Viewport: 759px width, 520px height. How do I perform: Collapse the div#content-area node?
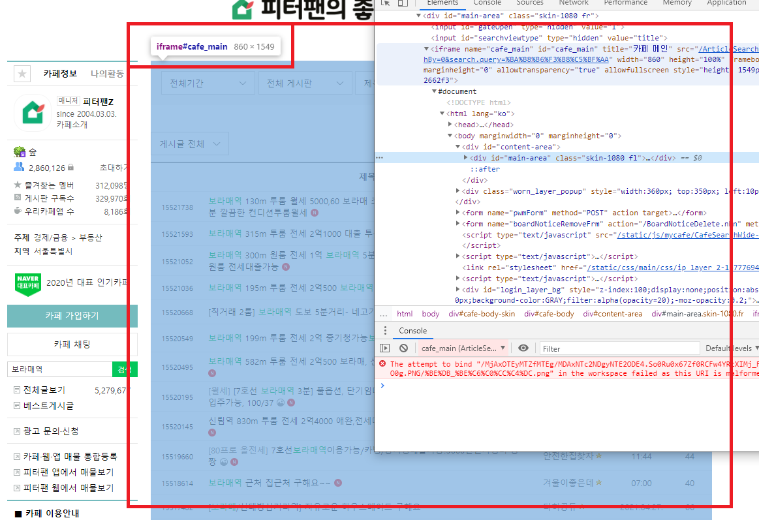point(457,147)
